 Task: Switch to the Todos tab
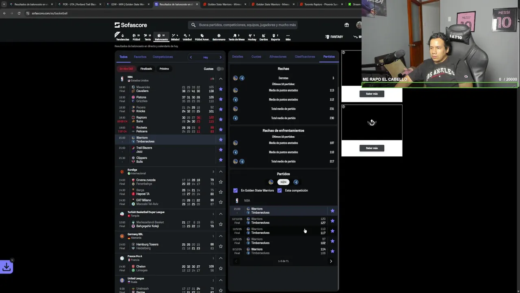[123, 57]
